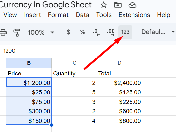The width and height of the screenshot is (176, 132).
Task: Select the quantity cell with 4
Action: 74,120
